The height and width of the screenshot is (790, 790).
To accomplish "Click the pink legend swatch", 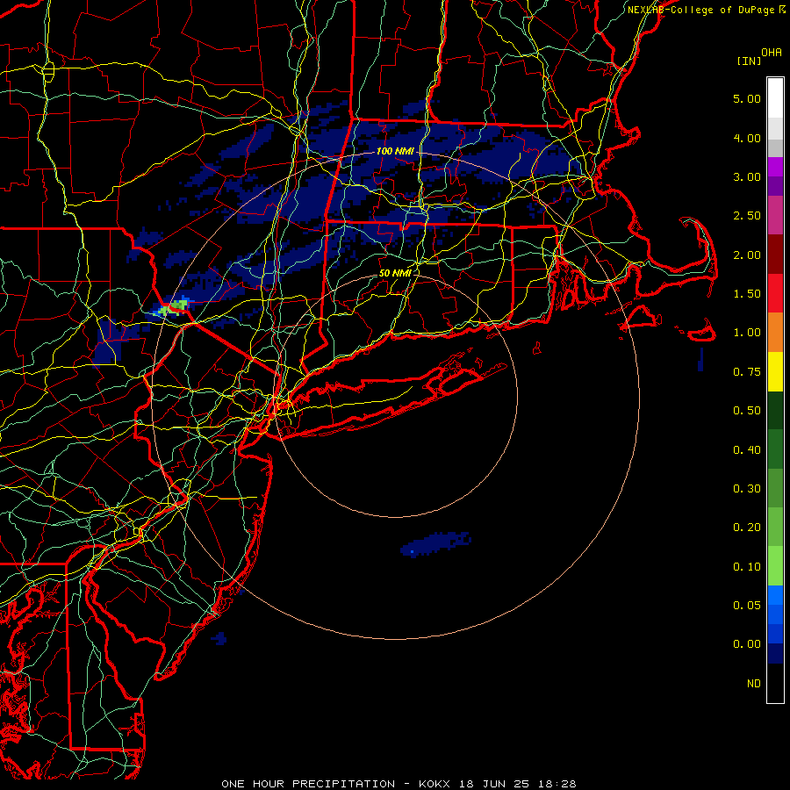I will 775,215.
